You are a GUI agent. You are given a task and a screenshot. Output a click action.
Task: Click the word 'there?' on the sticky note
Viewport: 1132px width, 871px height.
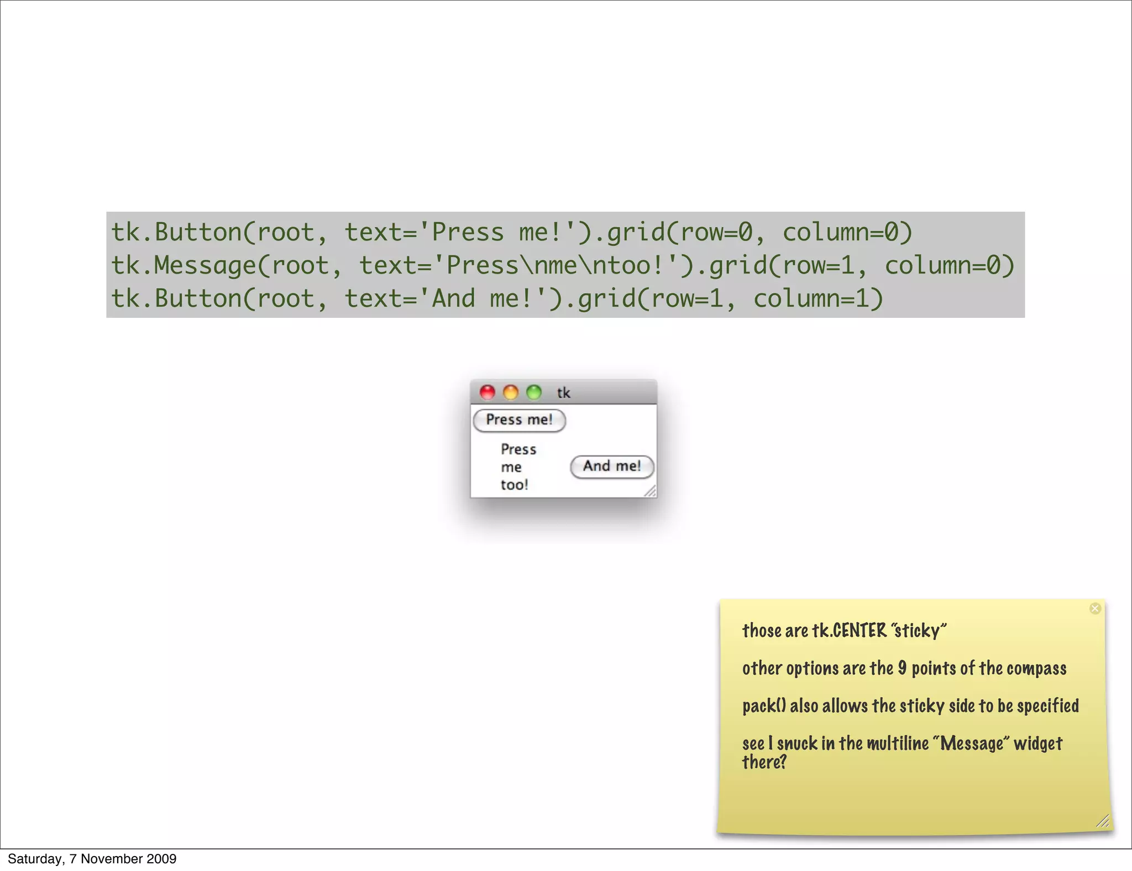pyautogui.click(x=764, y=762)
